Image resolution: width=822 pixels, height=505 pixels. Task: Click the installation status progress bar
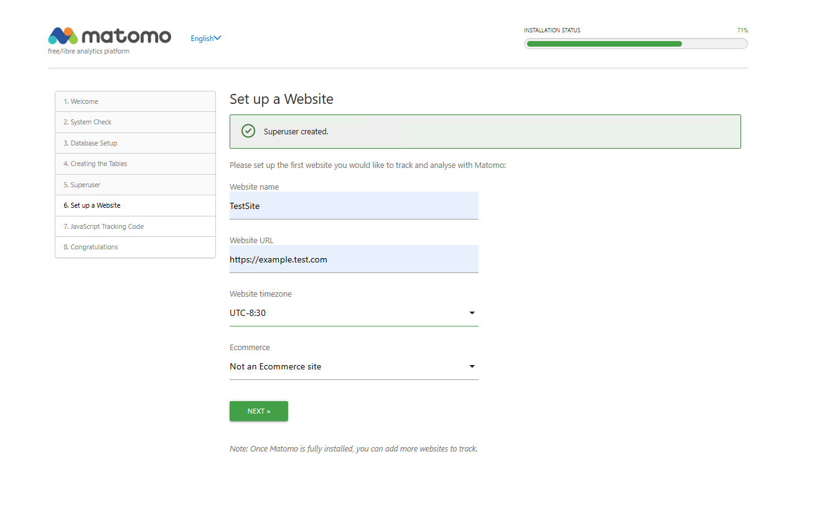click(635, 44)
